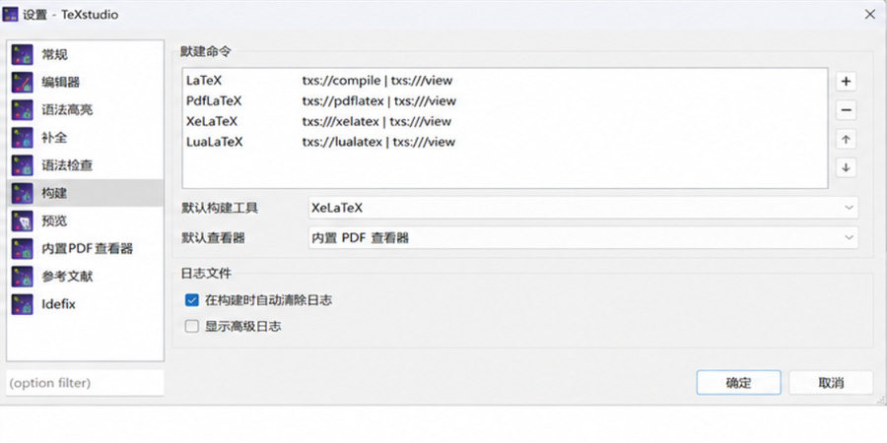Open the 默认查看器 dropdown

tap(583, 238)
